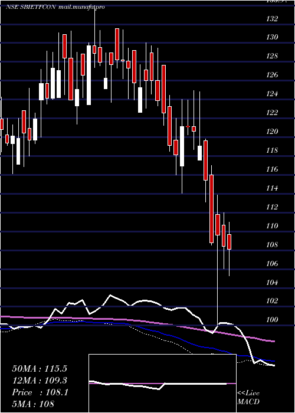This screenshot has height=413, width=295.
Task: Click the 104 price axis label
Action: 272,283
